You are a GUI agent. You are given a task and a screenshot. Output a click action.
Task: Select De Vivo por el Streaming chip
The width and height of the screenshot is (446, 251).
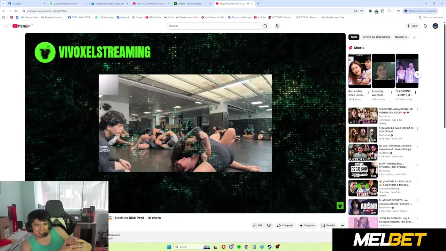(x=376, y=37)
